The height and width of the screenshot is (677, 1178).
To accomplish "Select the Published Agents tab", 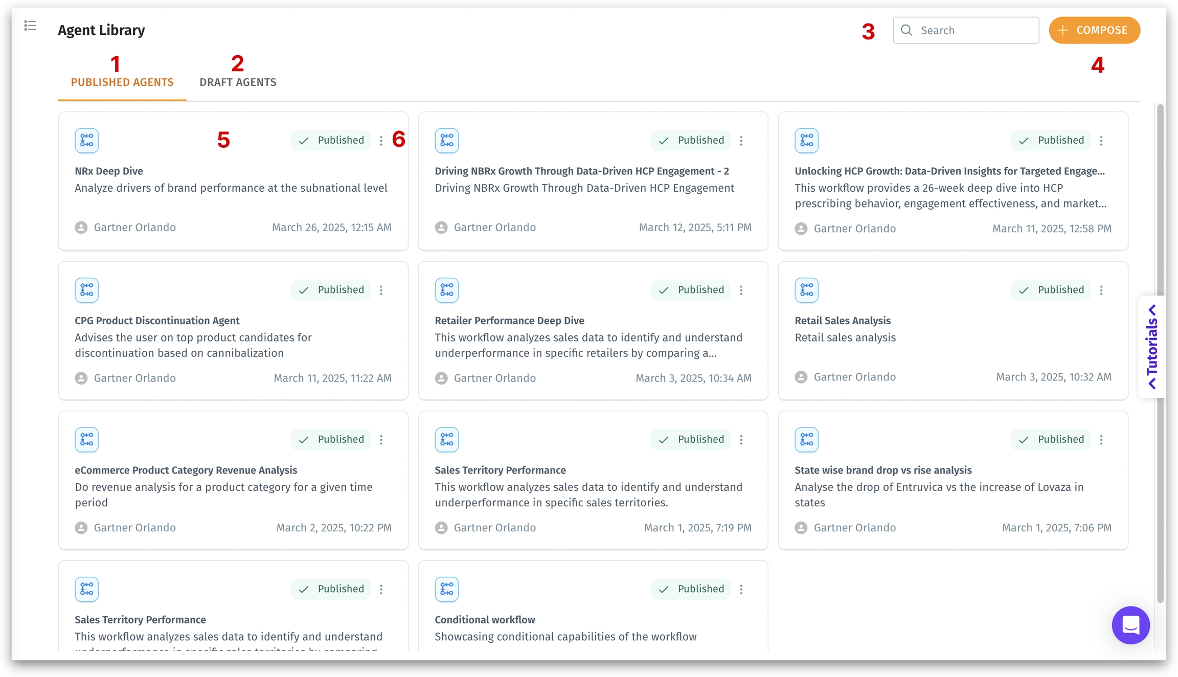I will (122, 82).
